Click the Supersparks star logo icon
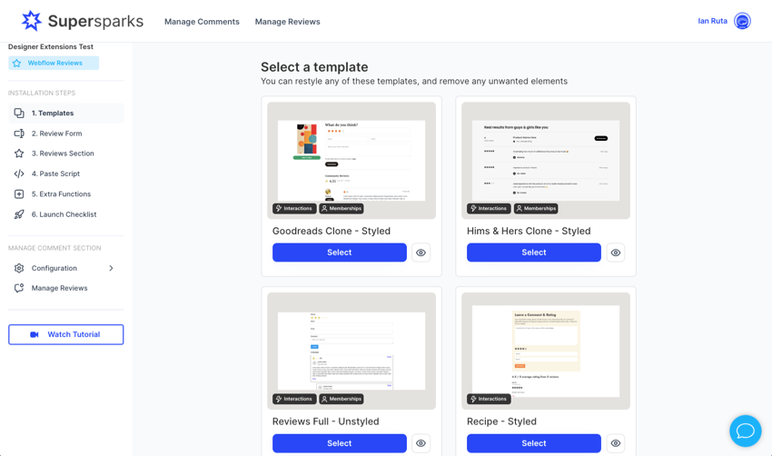The height and width of the screenshot is (456, 772). point(32,21)
